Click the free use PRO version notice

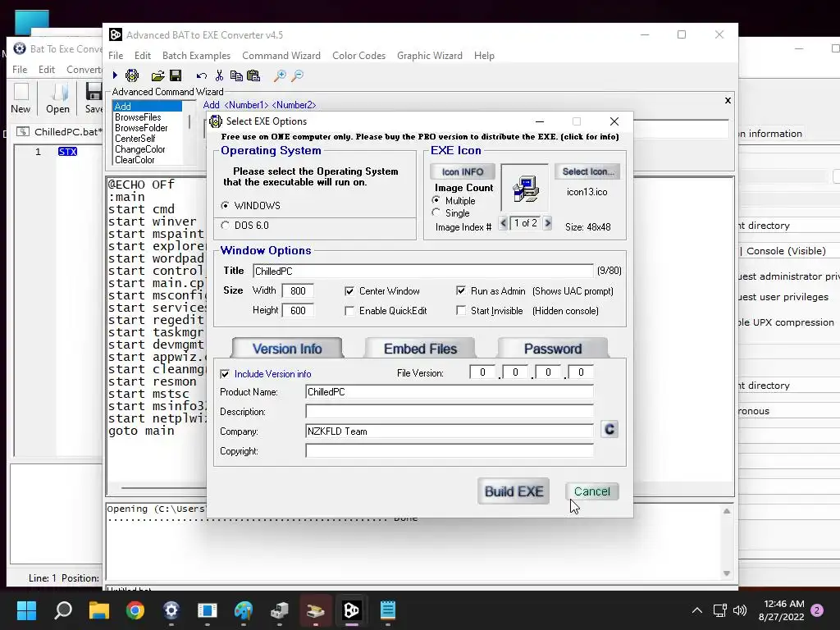420,137
